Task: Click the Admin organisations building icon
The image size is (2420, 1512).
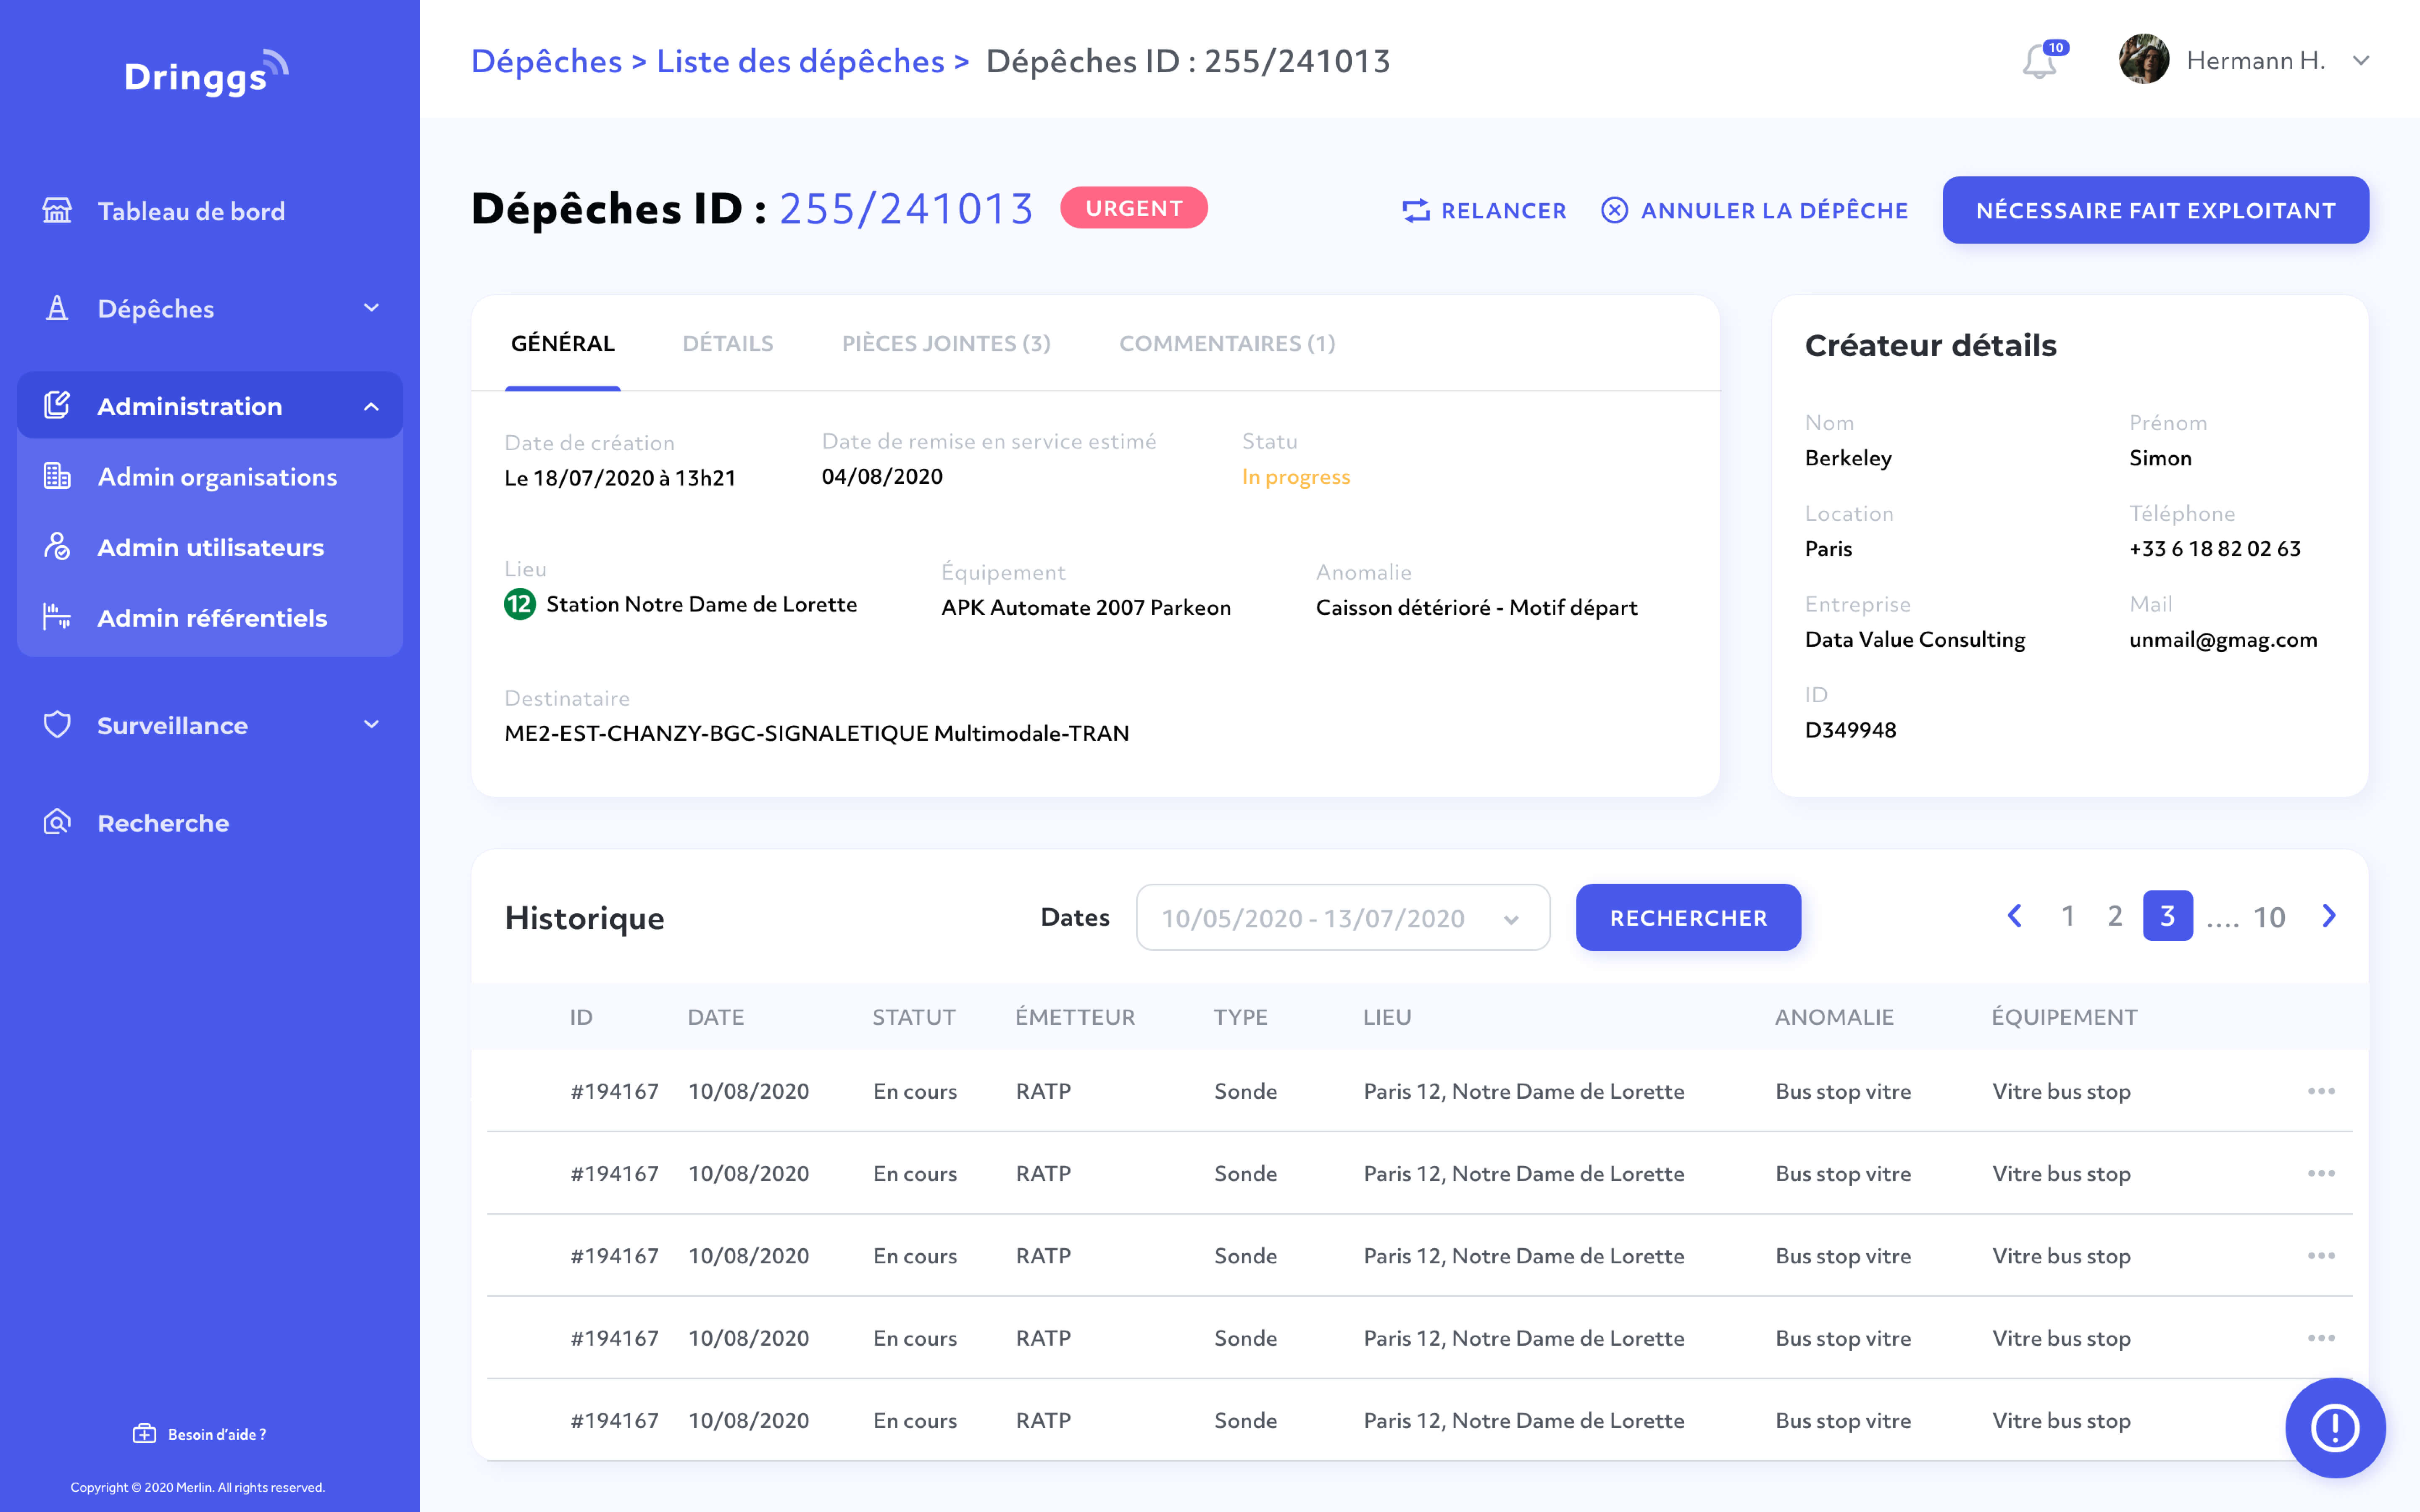Action: [x=57, y=476]
